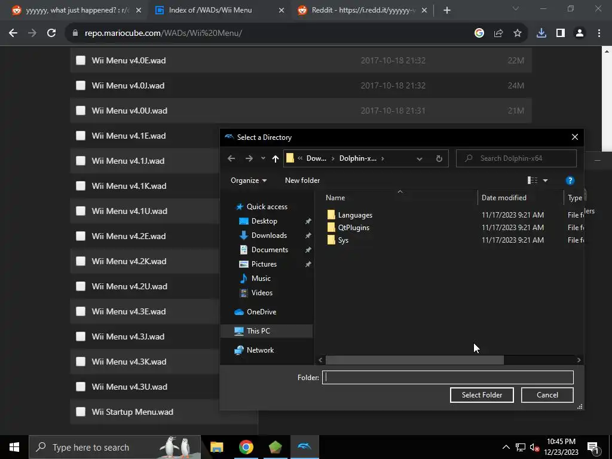This screenshot has width=612, height=459.
Task: Check the Wii Menu v4.0U.wad checkbox
Action: tap(81, 111)
